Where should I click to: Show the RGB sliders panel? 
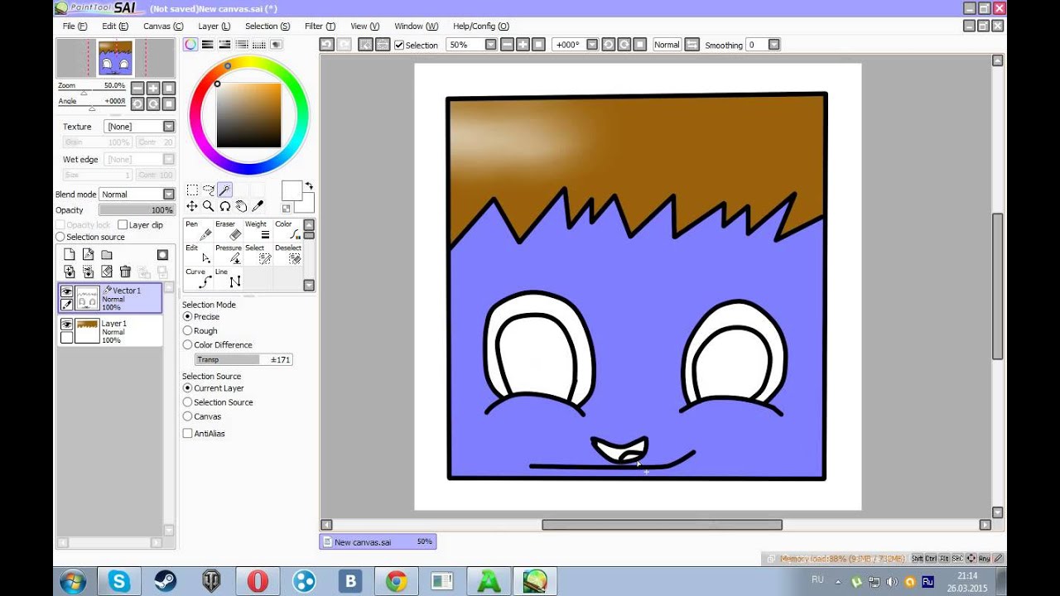coord(208,45)
